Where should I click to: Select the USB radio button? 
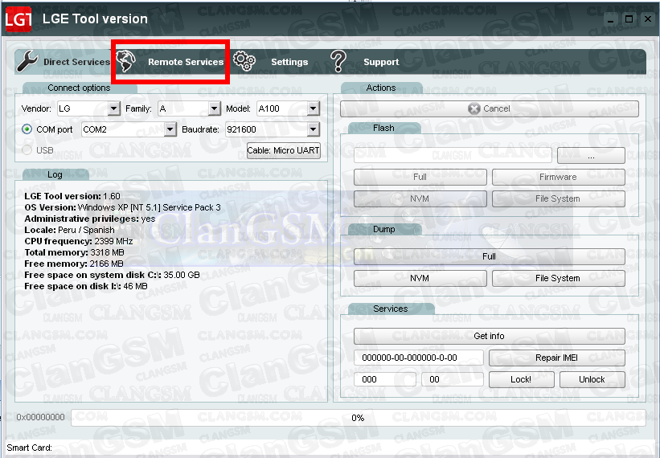click(27, 150)
